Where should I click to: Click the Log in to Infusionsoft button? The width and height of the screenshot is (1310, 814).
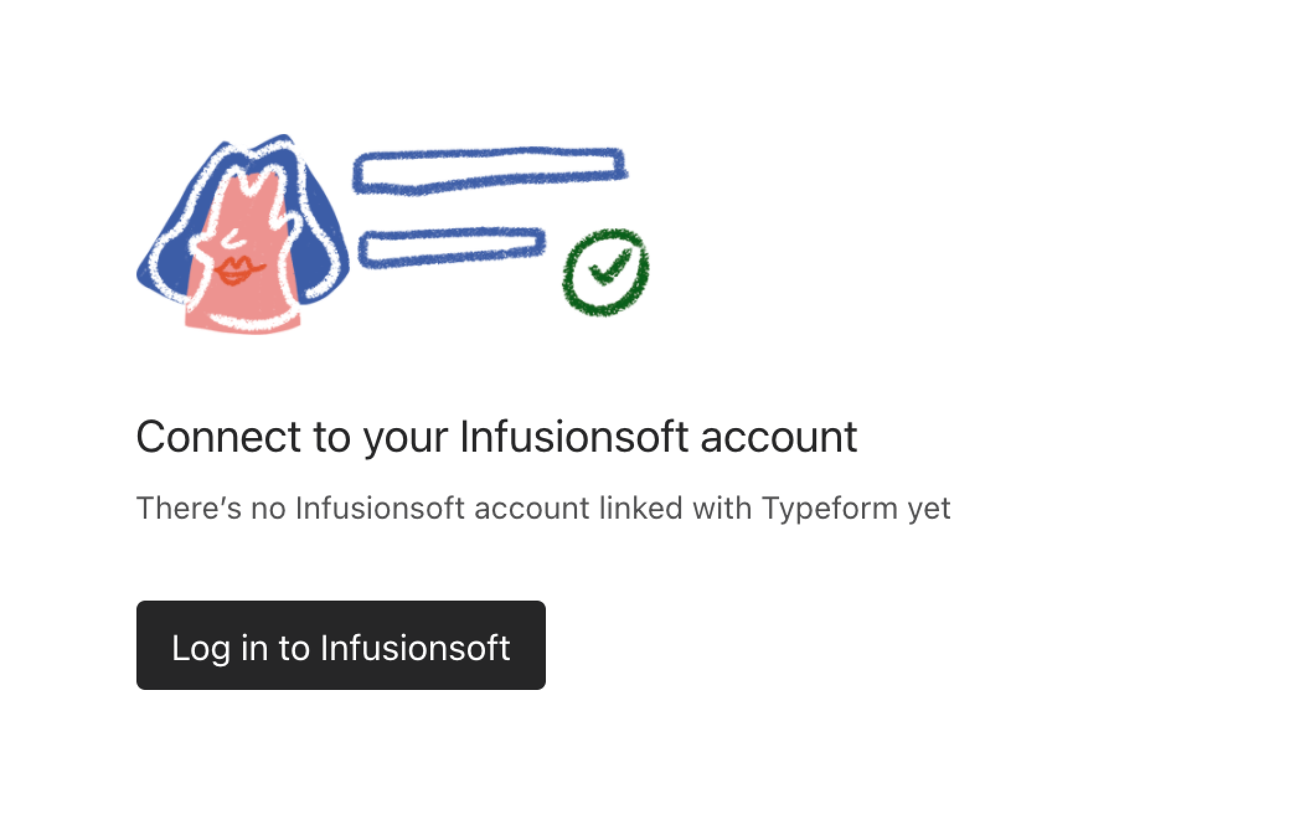pyautogui.click(x=341, y=645)
